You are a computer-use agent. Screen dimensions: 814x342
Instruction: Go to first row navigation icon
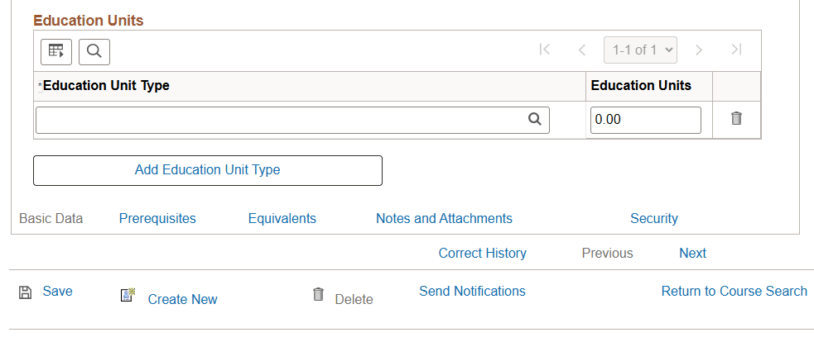tap(544, 50)
